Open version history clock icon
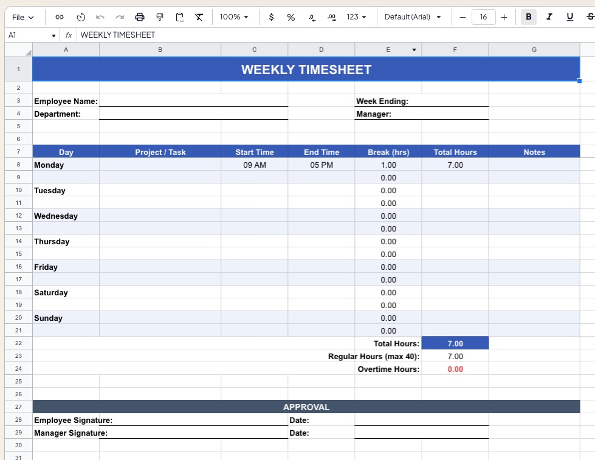 point(81,17)
